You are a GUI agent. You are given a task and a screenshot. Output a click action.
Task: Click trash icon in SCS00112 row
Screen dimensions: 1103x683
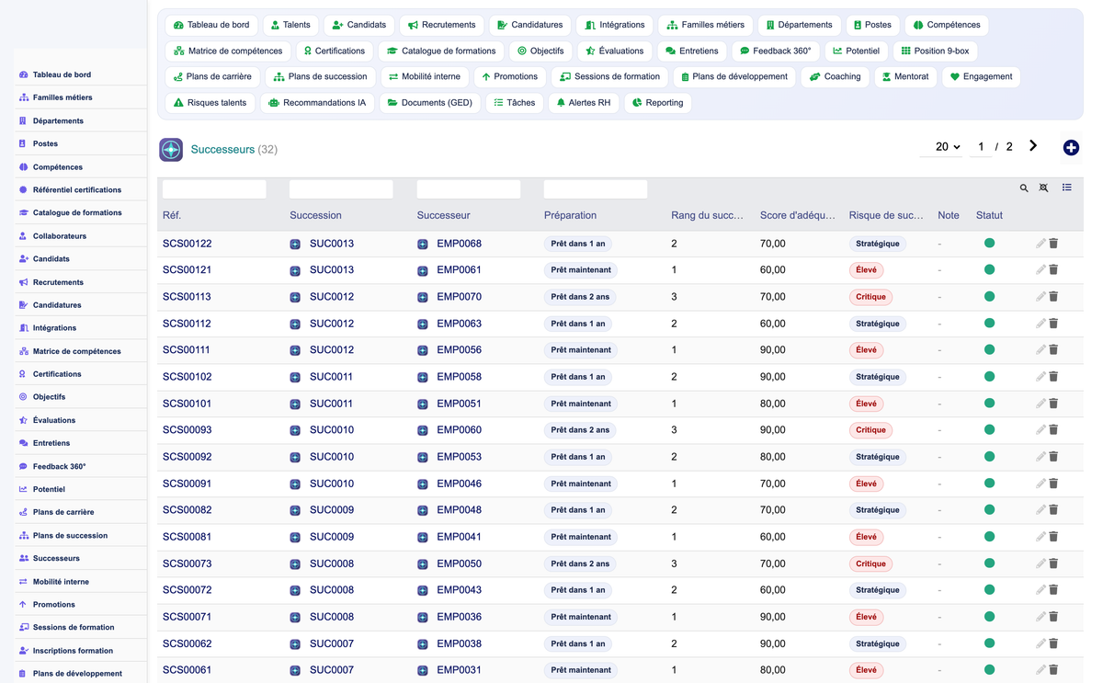point(1053,324)
